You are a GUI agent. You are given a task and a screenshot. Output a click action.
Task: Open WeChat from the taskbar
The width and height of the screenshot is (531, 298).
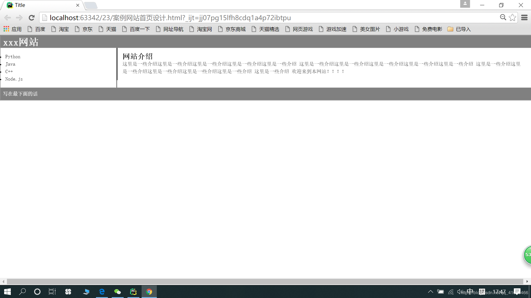point(118,292)
